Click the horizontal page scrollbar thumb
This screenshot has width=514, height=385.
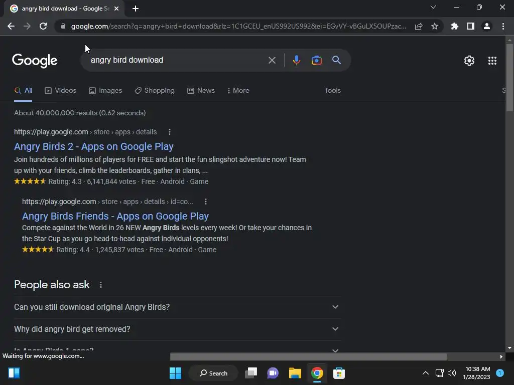[309, 356]
